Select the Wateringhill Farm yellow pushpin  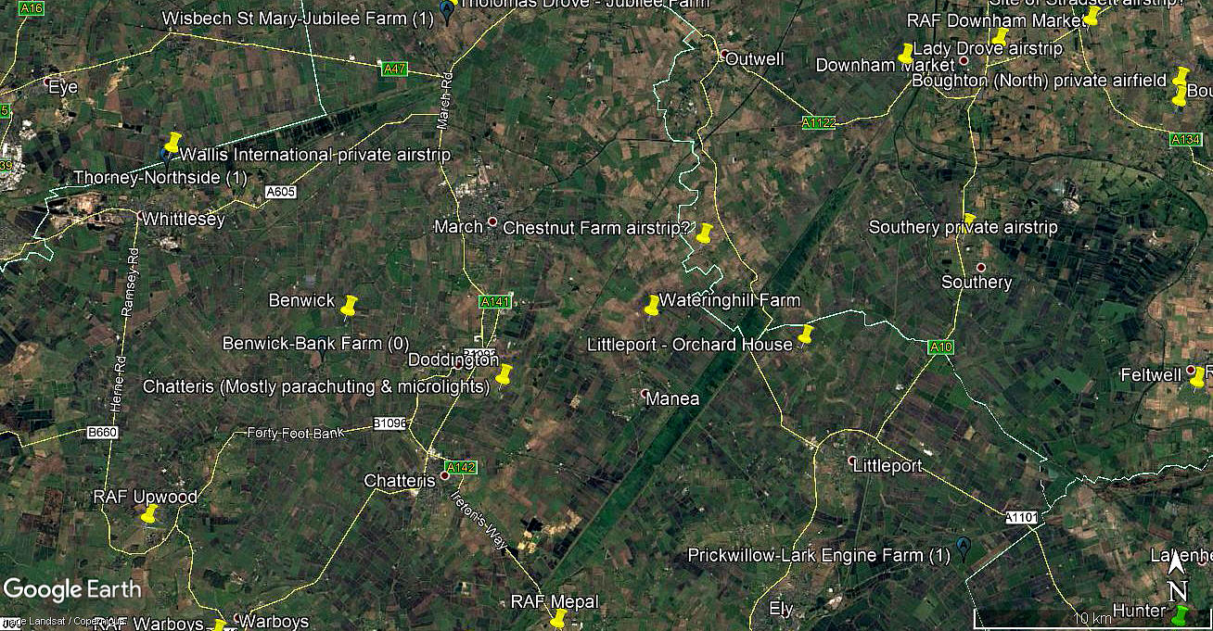tap(652, 305)
